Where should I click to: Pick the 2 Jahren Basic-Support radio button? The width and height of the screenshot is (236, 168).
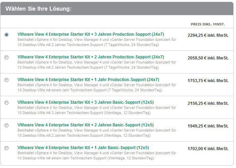coord(7,125)
